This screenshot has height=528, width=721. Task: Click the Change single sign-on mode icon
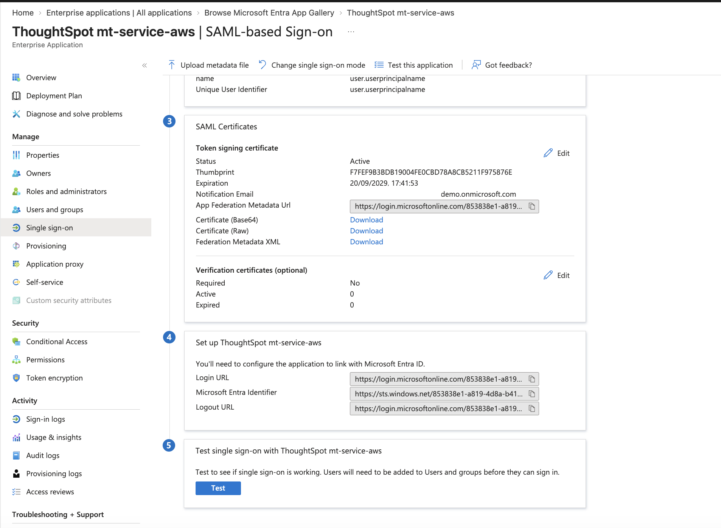263,65
